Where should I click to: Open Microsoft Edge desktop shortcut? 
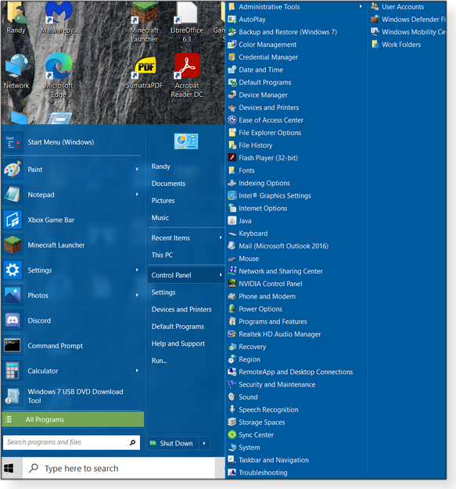pos(59,75)
